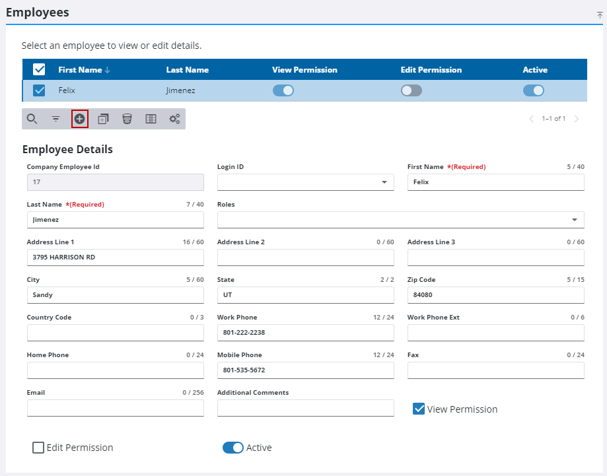Sort by View Permission column header
Image resolution: width=607 pixels, height=476 pixels.
coord(304,70)
